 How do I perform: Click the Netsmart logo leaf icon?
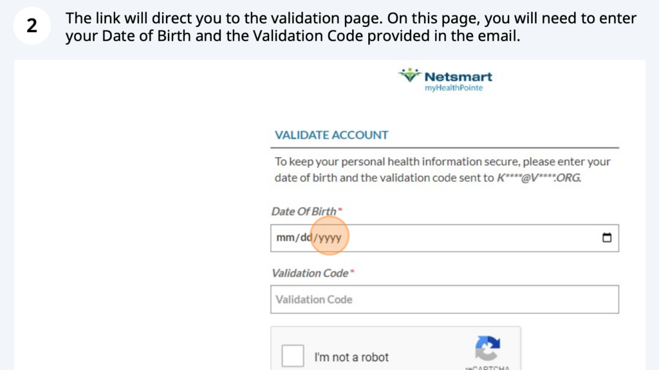pyautogui.click(x=409, y=75)
